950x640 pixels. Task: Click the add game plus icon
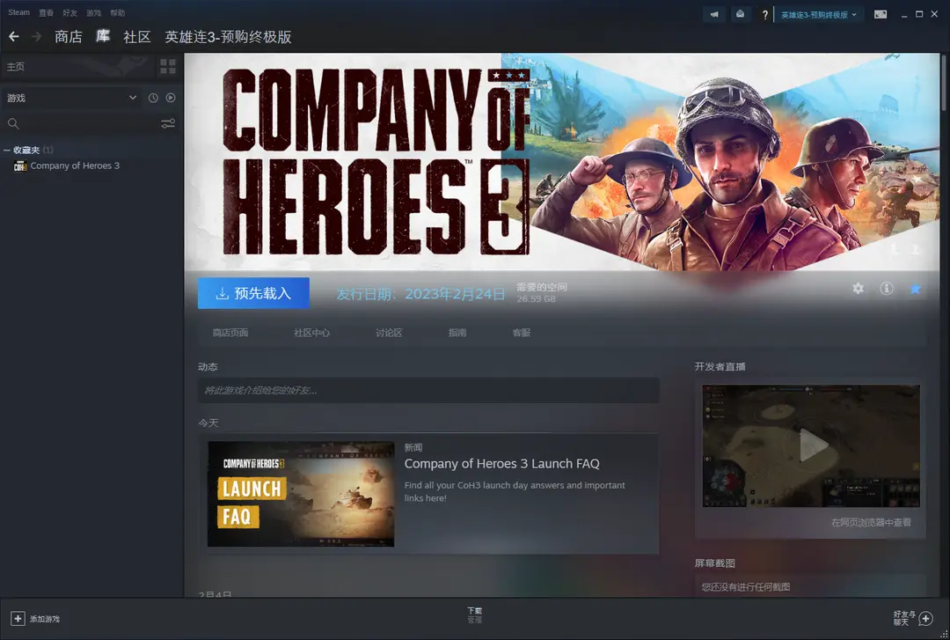[x=18, y=619]
